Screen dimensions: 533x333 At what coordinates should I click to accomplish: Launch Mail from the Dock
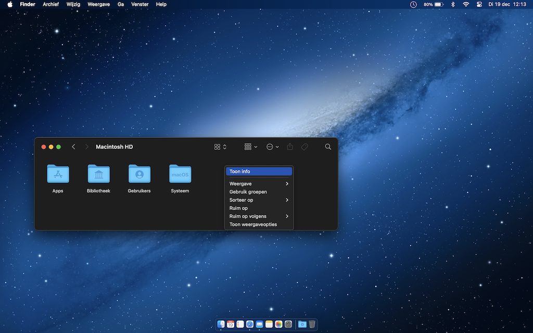[259, 324]
